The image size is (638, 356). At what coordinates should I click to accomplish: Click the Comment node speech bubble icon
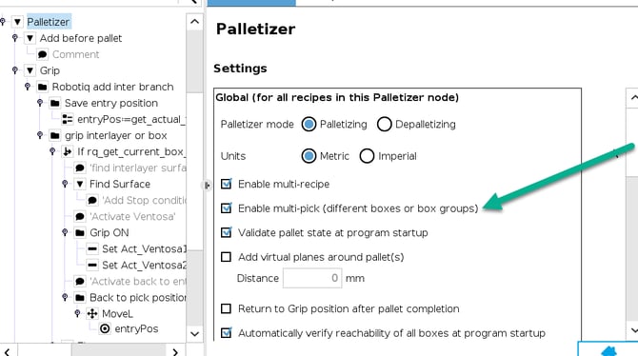[42, 54]
